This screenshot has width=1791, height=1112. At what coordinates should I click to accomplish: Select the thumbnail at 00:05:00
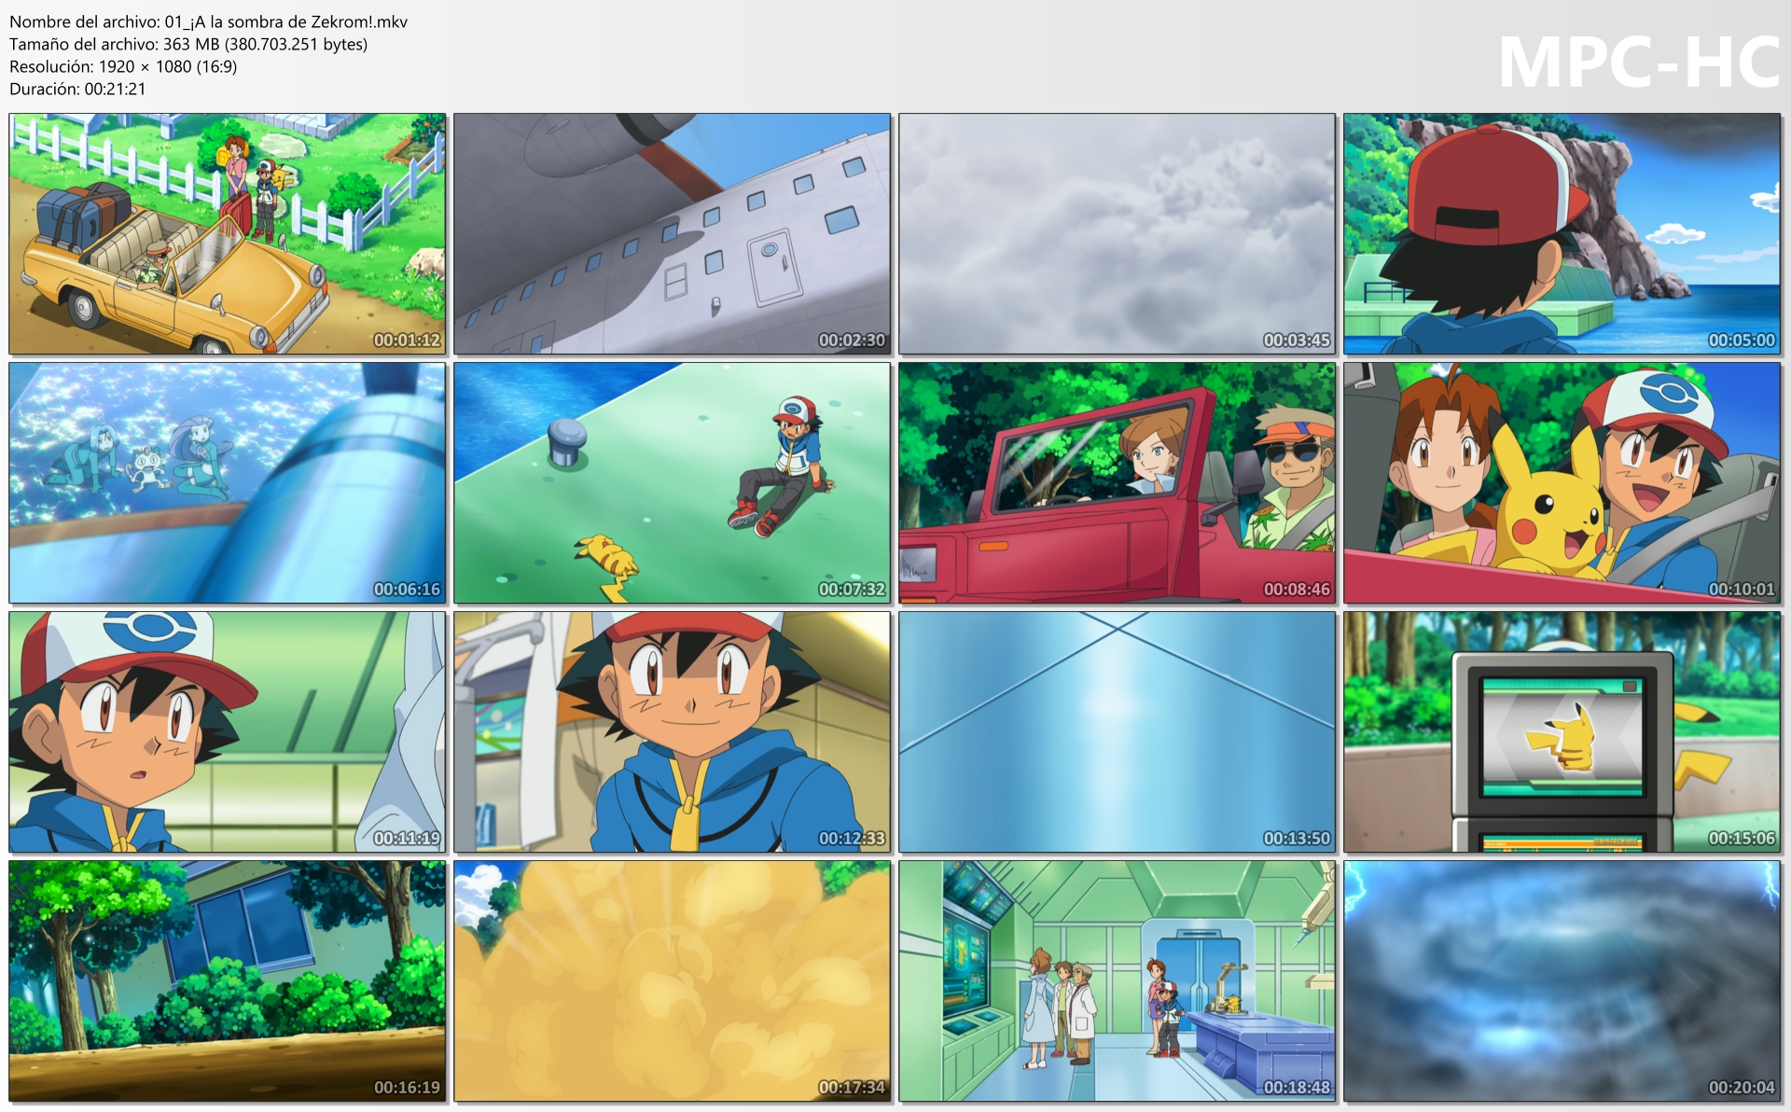1562,234
